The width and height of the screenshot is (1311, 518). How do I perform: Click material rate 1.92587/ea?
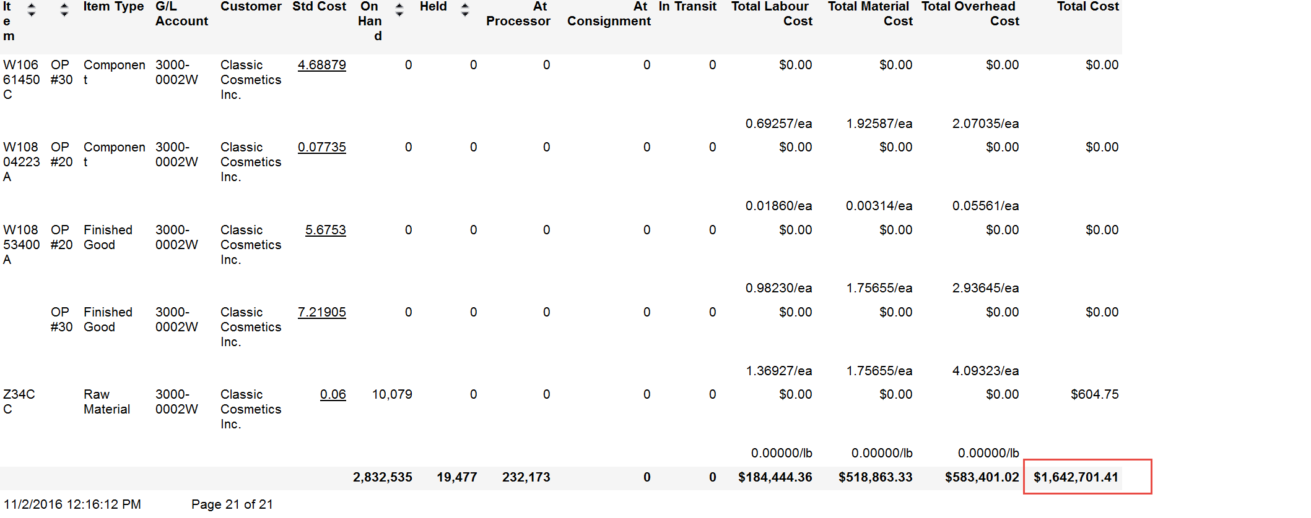(879, 124)
